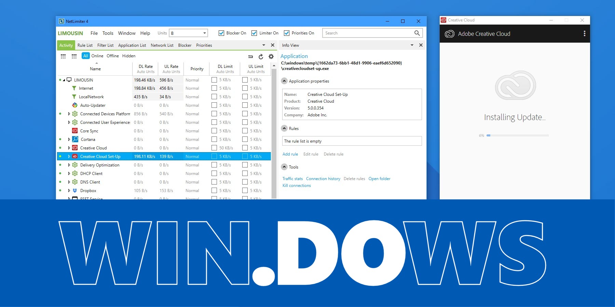
Task: Collapse the Tools section
Action: click(284, 167)
